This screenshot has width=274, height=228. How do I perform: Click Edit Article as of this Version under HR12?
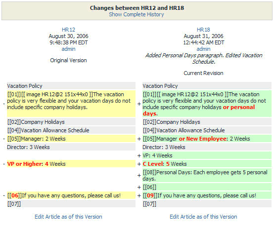[x=68, y=217]
